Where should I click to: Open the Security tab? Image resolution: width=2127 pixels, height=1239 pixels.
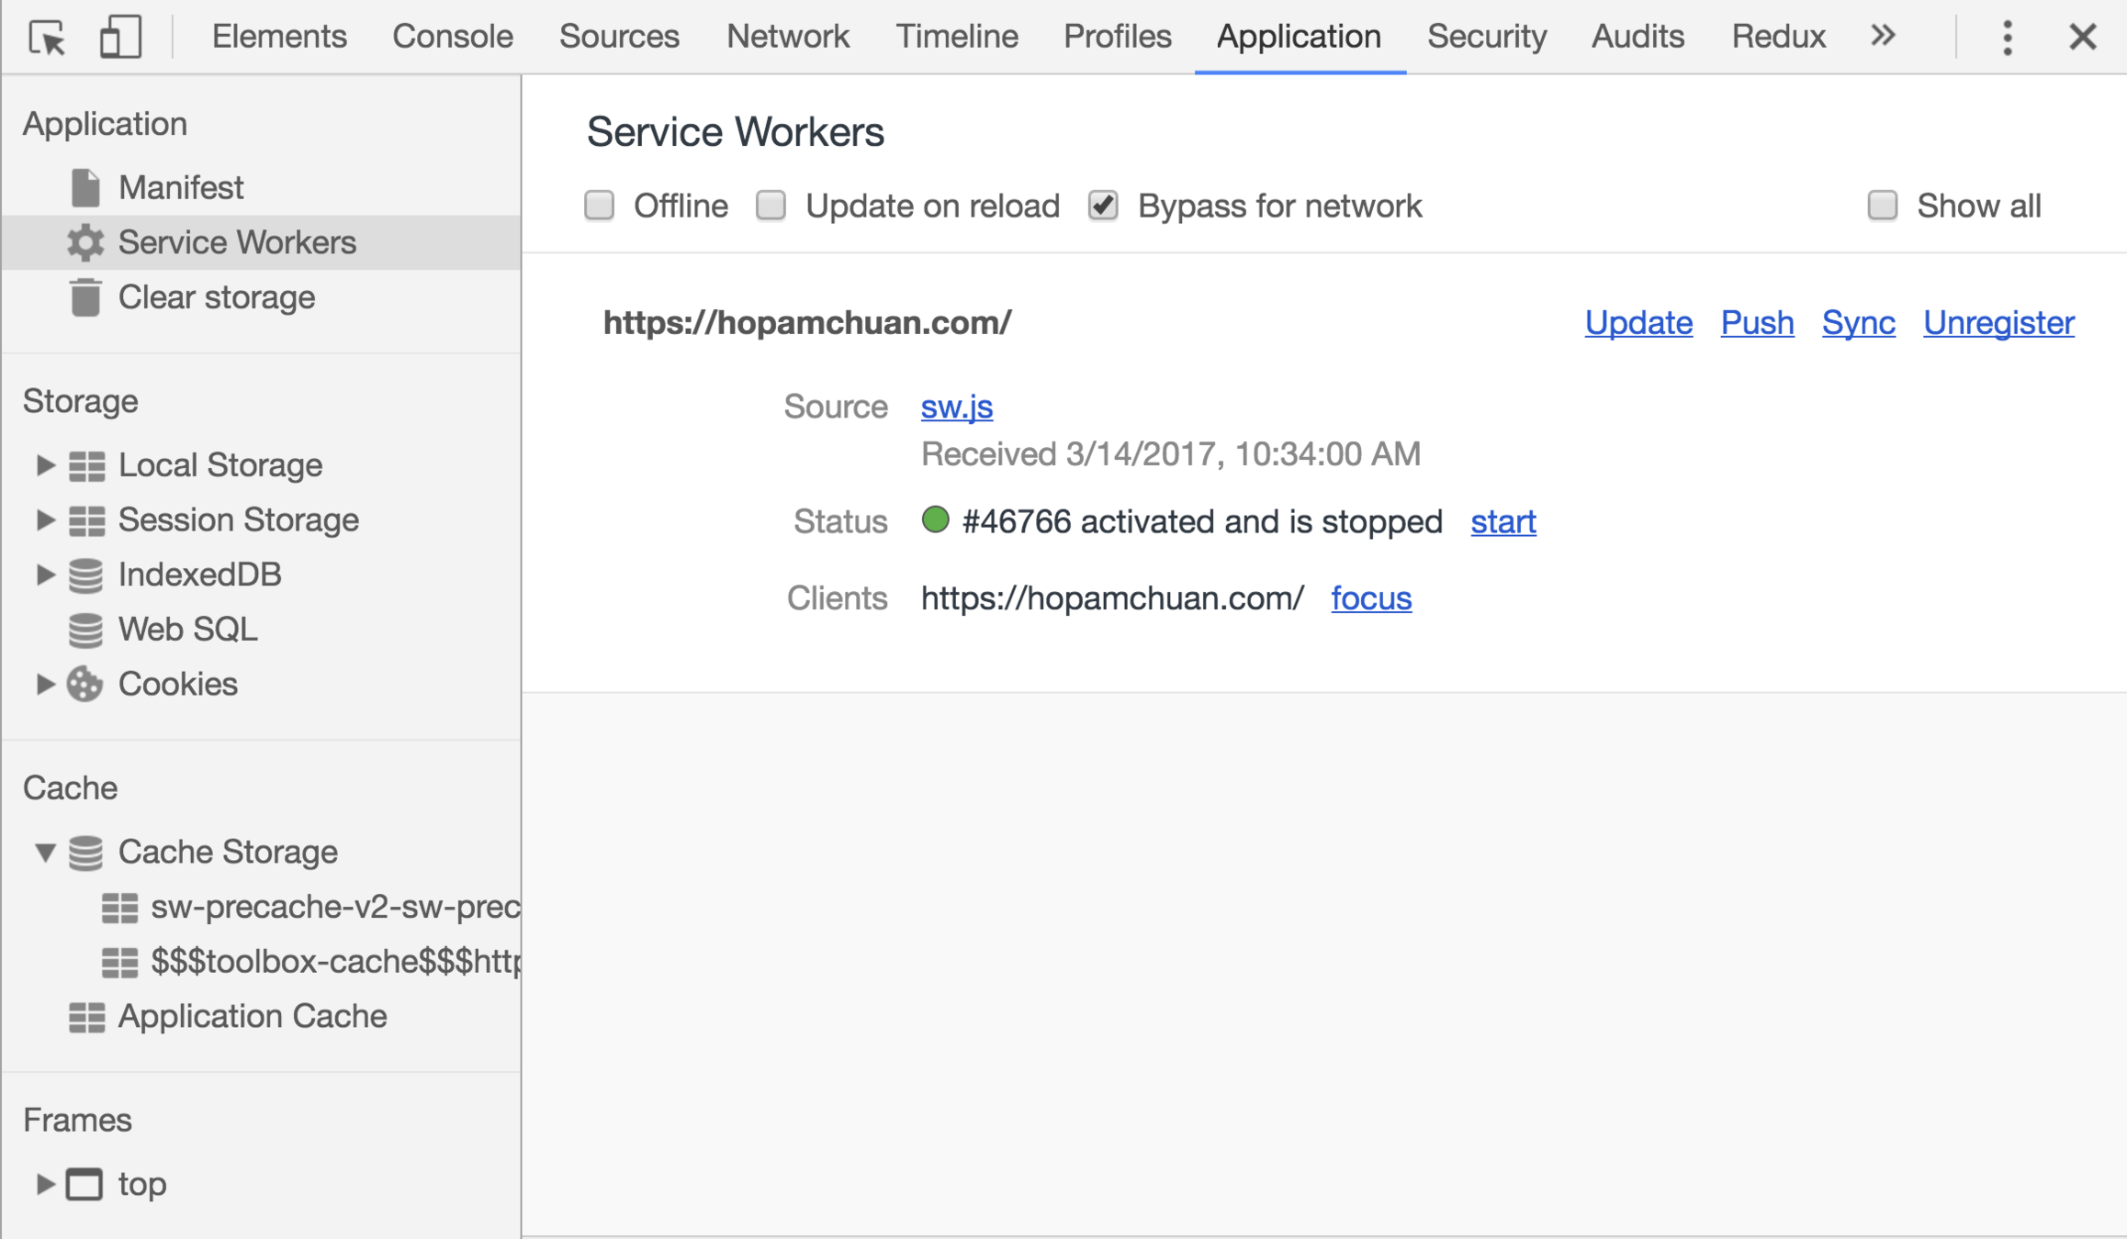pos(1486,37)
